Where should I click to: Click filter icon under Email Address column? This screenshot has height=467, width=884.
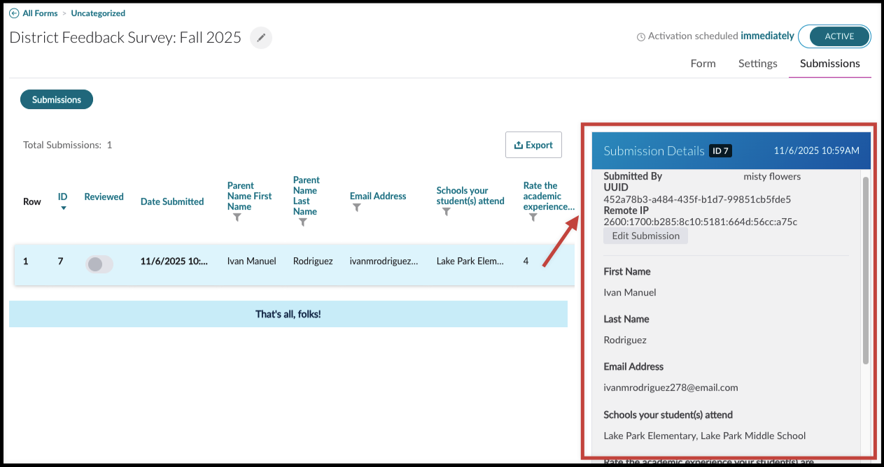tap(356, 208)
